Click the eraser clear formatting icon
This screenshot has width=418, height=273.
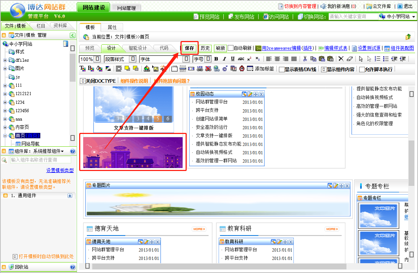[350, 59]
